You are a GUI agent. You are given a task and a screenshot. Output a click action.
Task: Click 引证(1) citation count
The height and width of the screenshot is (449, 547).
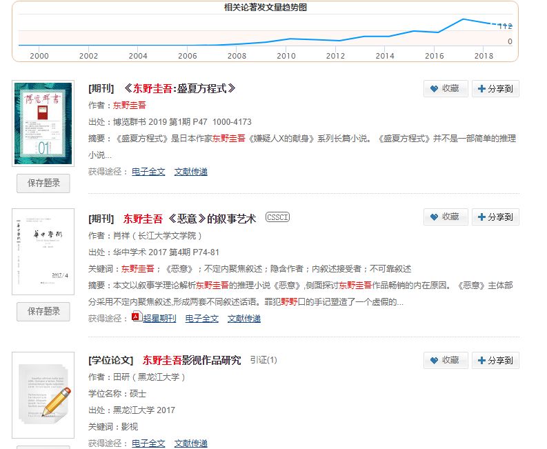tap(263, 360)
